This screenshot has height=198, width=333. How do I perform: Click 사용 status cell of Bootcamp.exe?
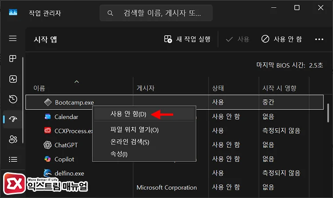(x=218, y=102)
